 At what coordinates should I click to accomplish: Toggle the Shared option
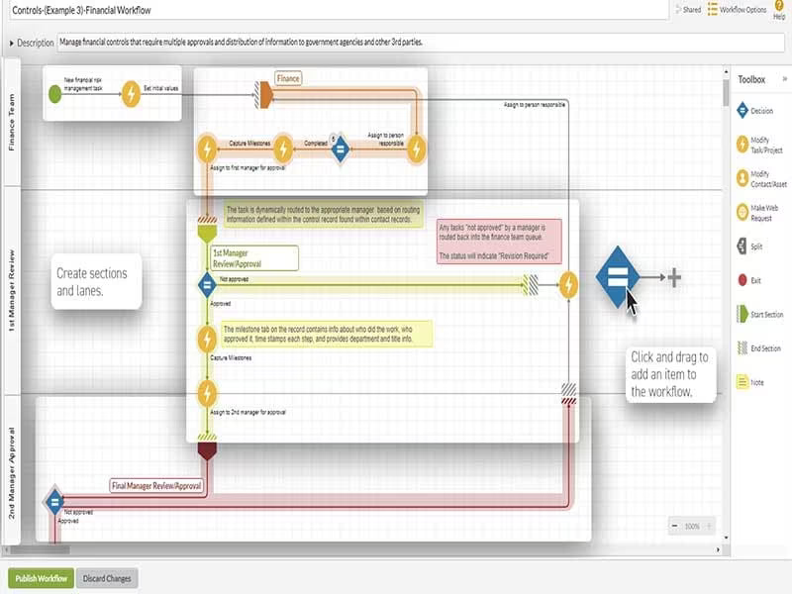(x=688, y=10)
